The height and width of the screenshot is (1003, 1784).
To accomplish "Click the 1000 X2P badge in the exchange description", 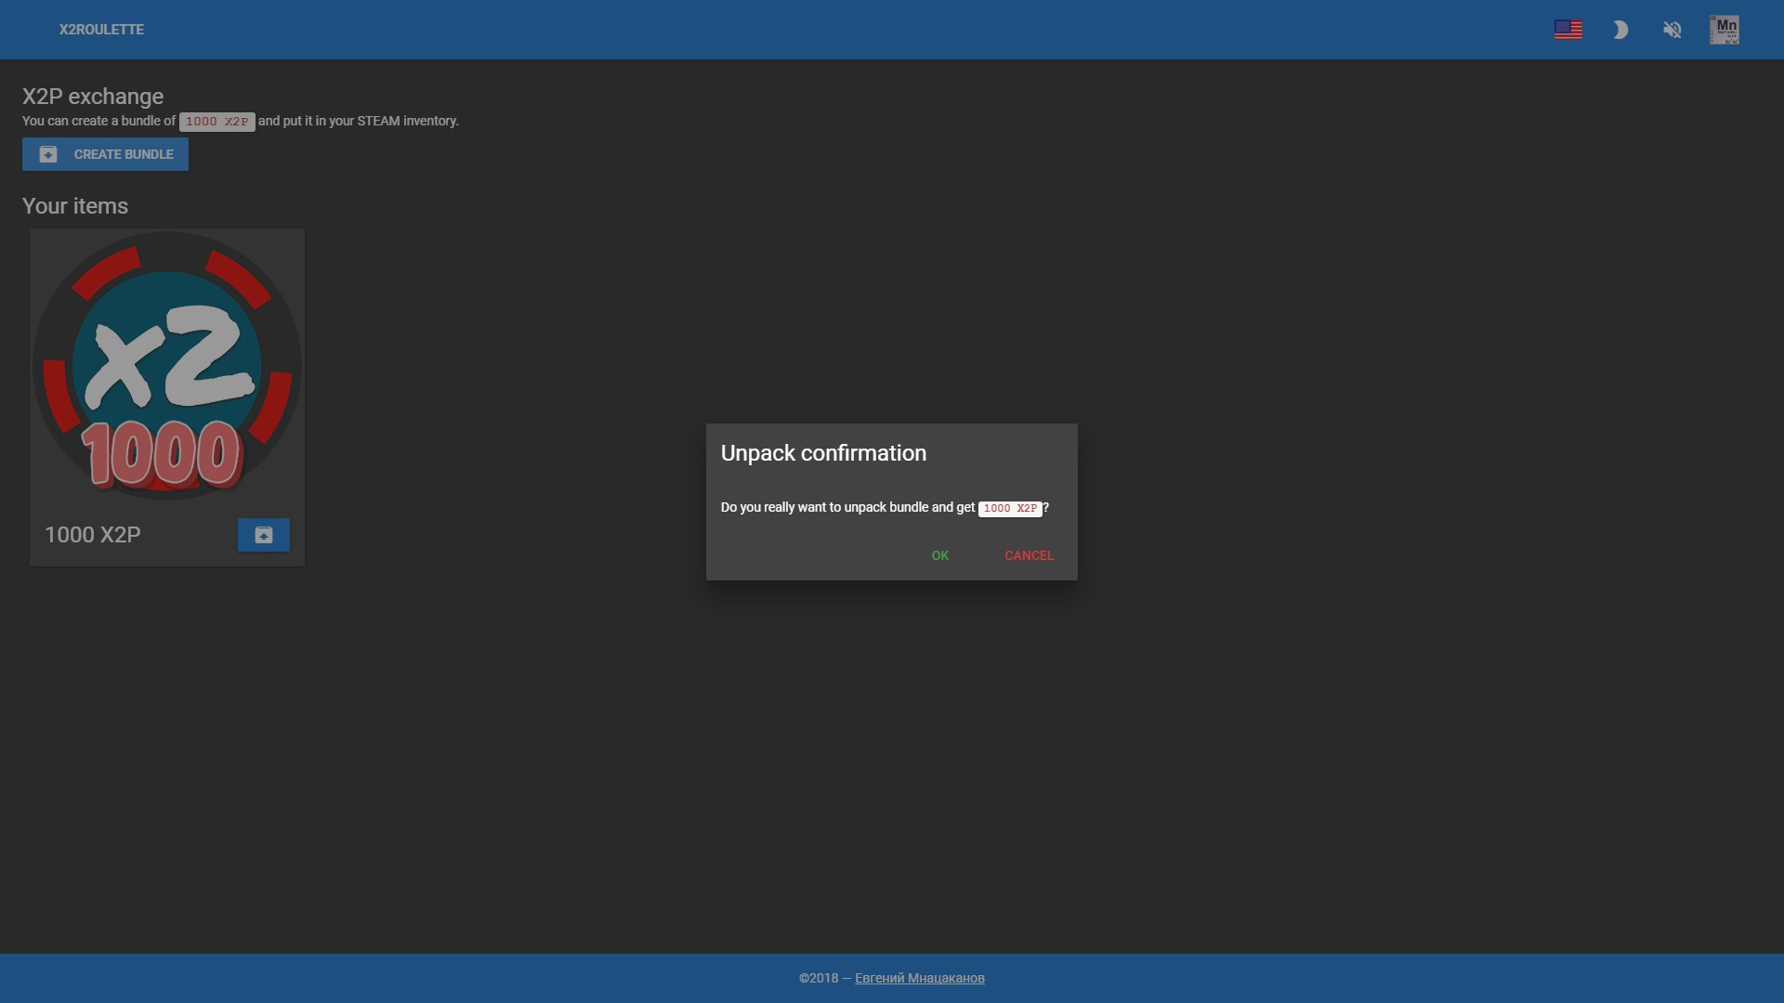I will [x=216, y=122].
